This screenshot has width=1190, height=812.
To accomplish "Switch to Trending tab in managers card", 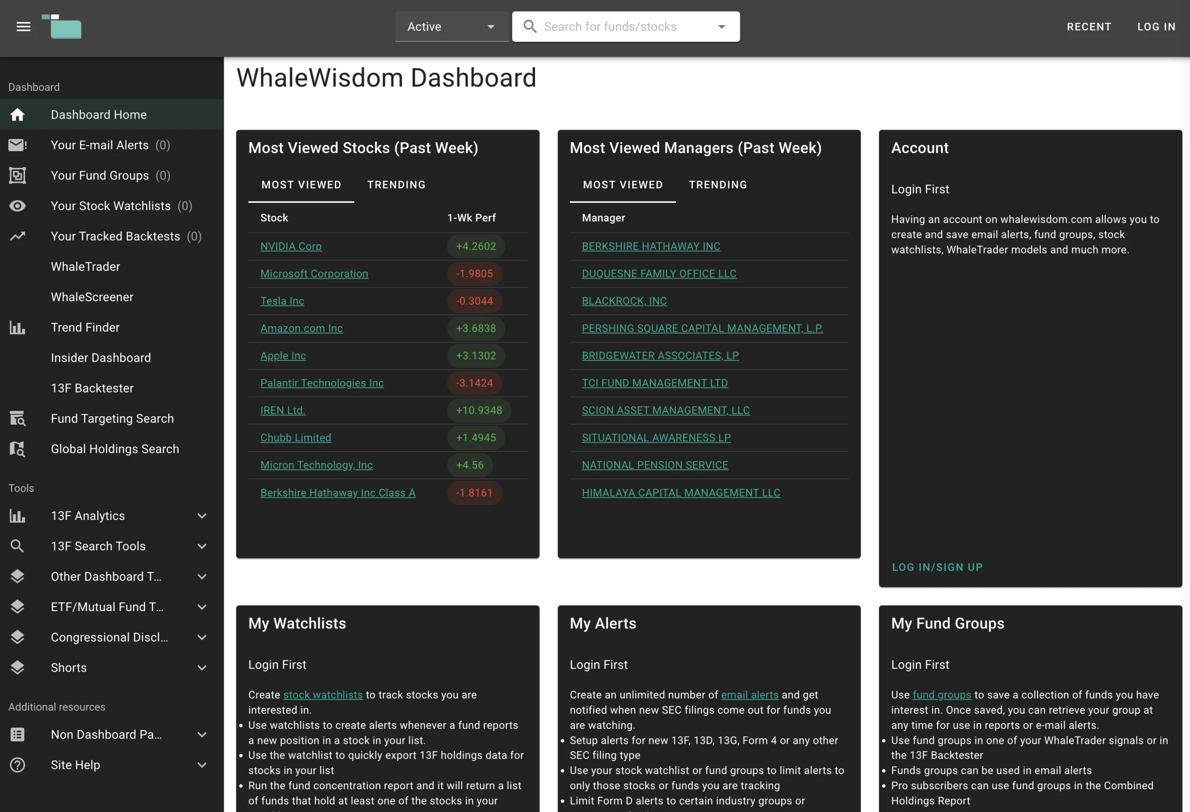I will [717, 185].
